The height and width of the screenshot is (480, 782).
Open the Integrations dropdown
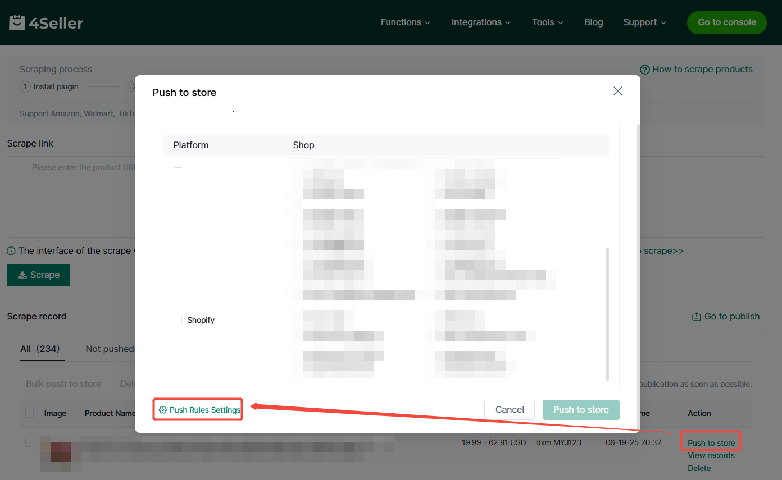[480, 22]
